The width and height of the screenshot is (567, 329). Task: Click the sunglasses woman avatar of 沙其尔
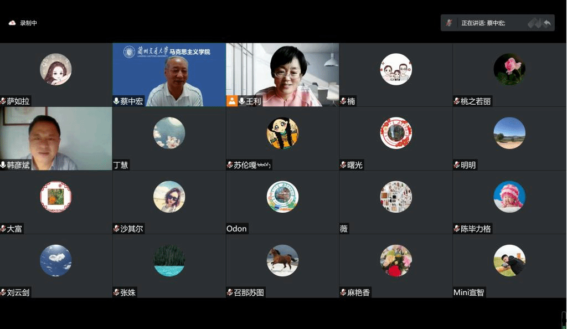169,197
